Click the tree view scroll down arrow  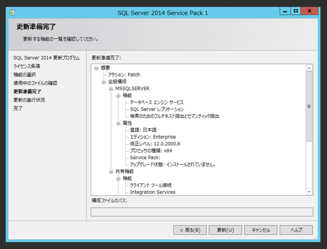[309, 191]
